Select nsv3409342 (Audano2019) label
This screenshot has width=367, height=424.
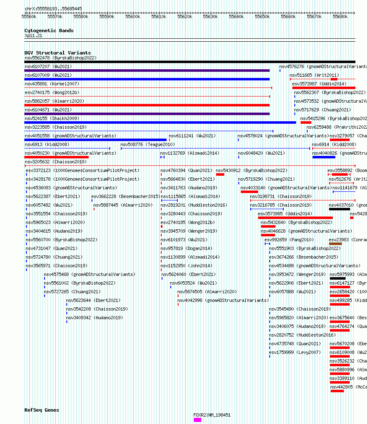(94, 318)
